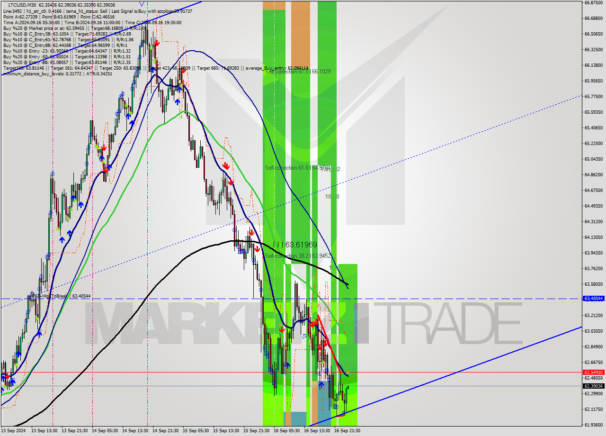Click 63.21200 on price axis

tap(593, 315)
